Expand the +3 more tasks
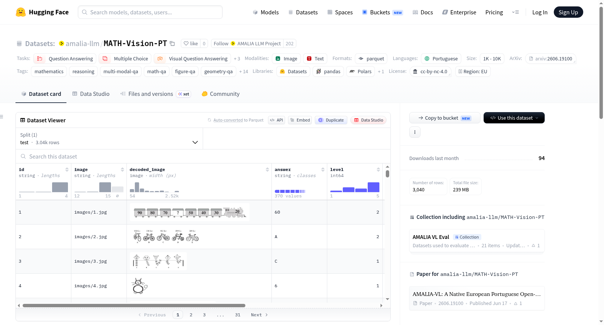This screenshot has width=604, height=325. point(237,59)
